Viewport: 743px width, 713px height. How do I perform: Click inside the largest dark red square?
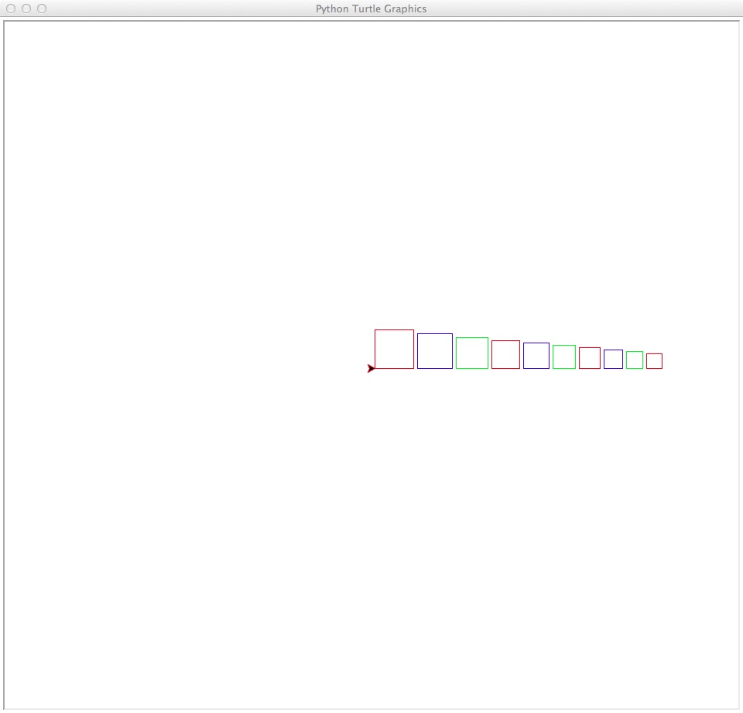pos(394,349)
